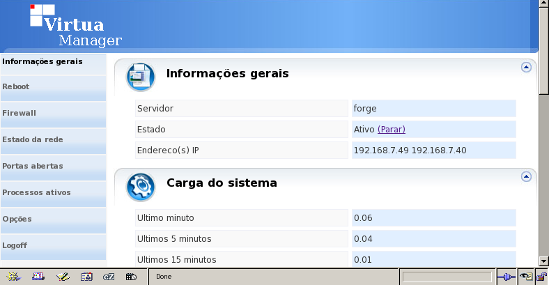
Task: Collapse the Carga do sistema panel
Action: (526, 176)
